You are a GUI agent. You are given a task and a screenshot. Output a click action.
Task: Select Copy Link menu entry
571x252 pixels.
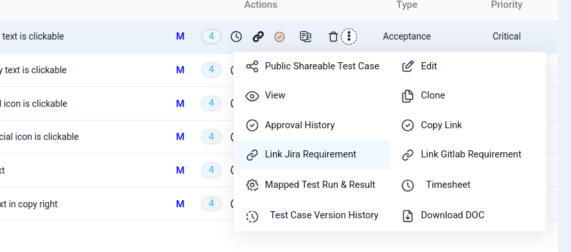click(469, 125)
